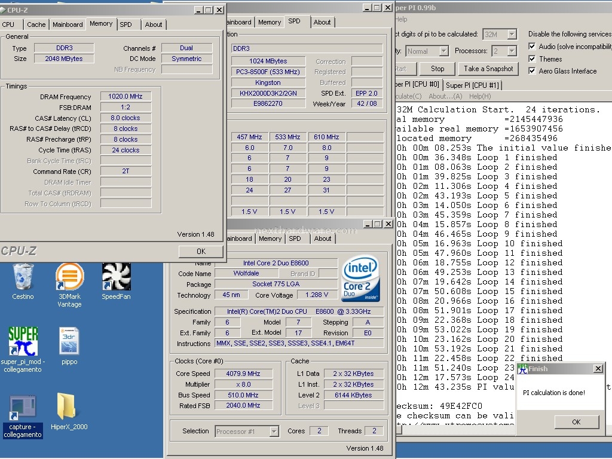This screenshot has width=612, height=459.
Task: Select the pippo 3dr file icon
Action: pyautogui.click(x=69, y=341)
